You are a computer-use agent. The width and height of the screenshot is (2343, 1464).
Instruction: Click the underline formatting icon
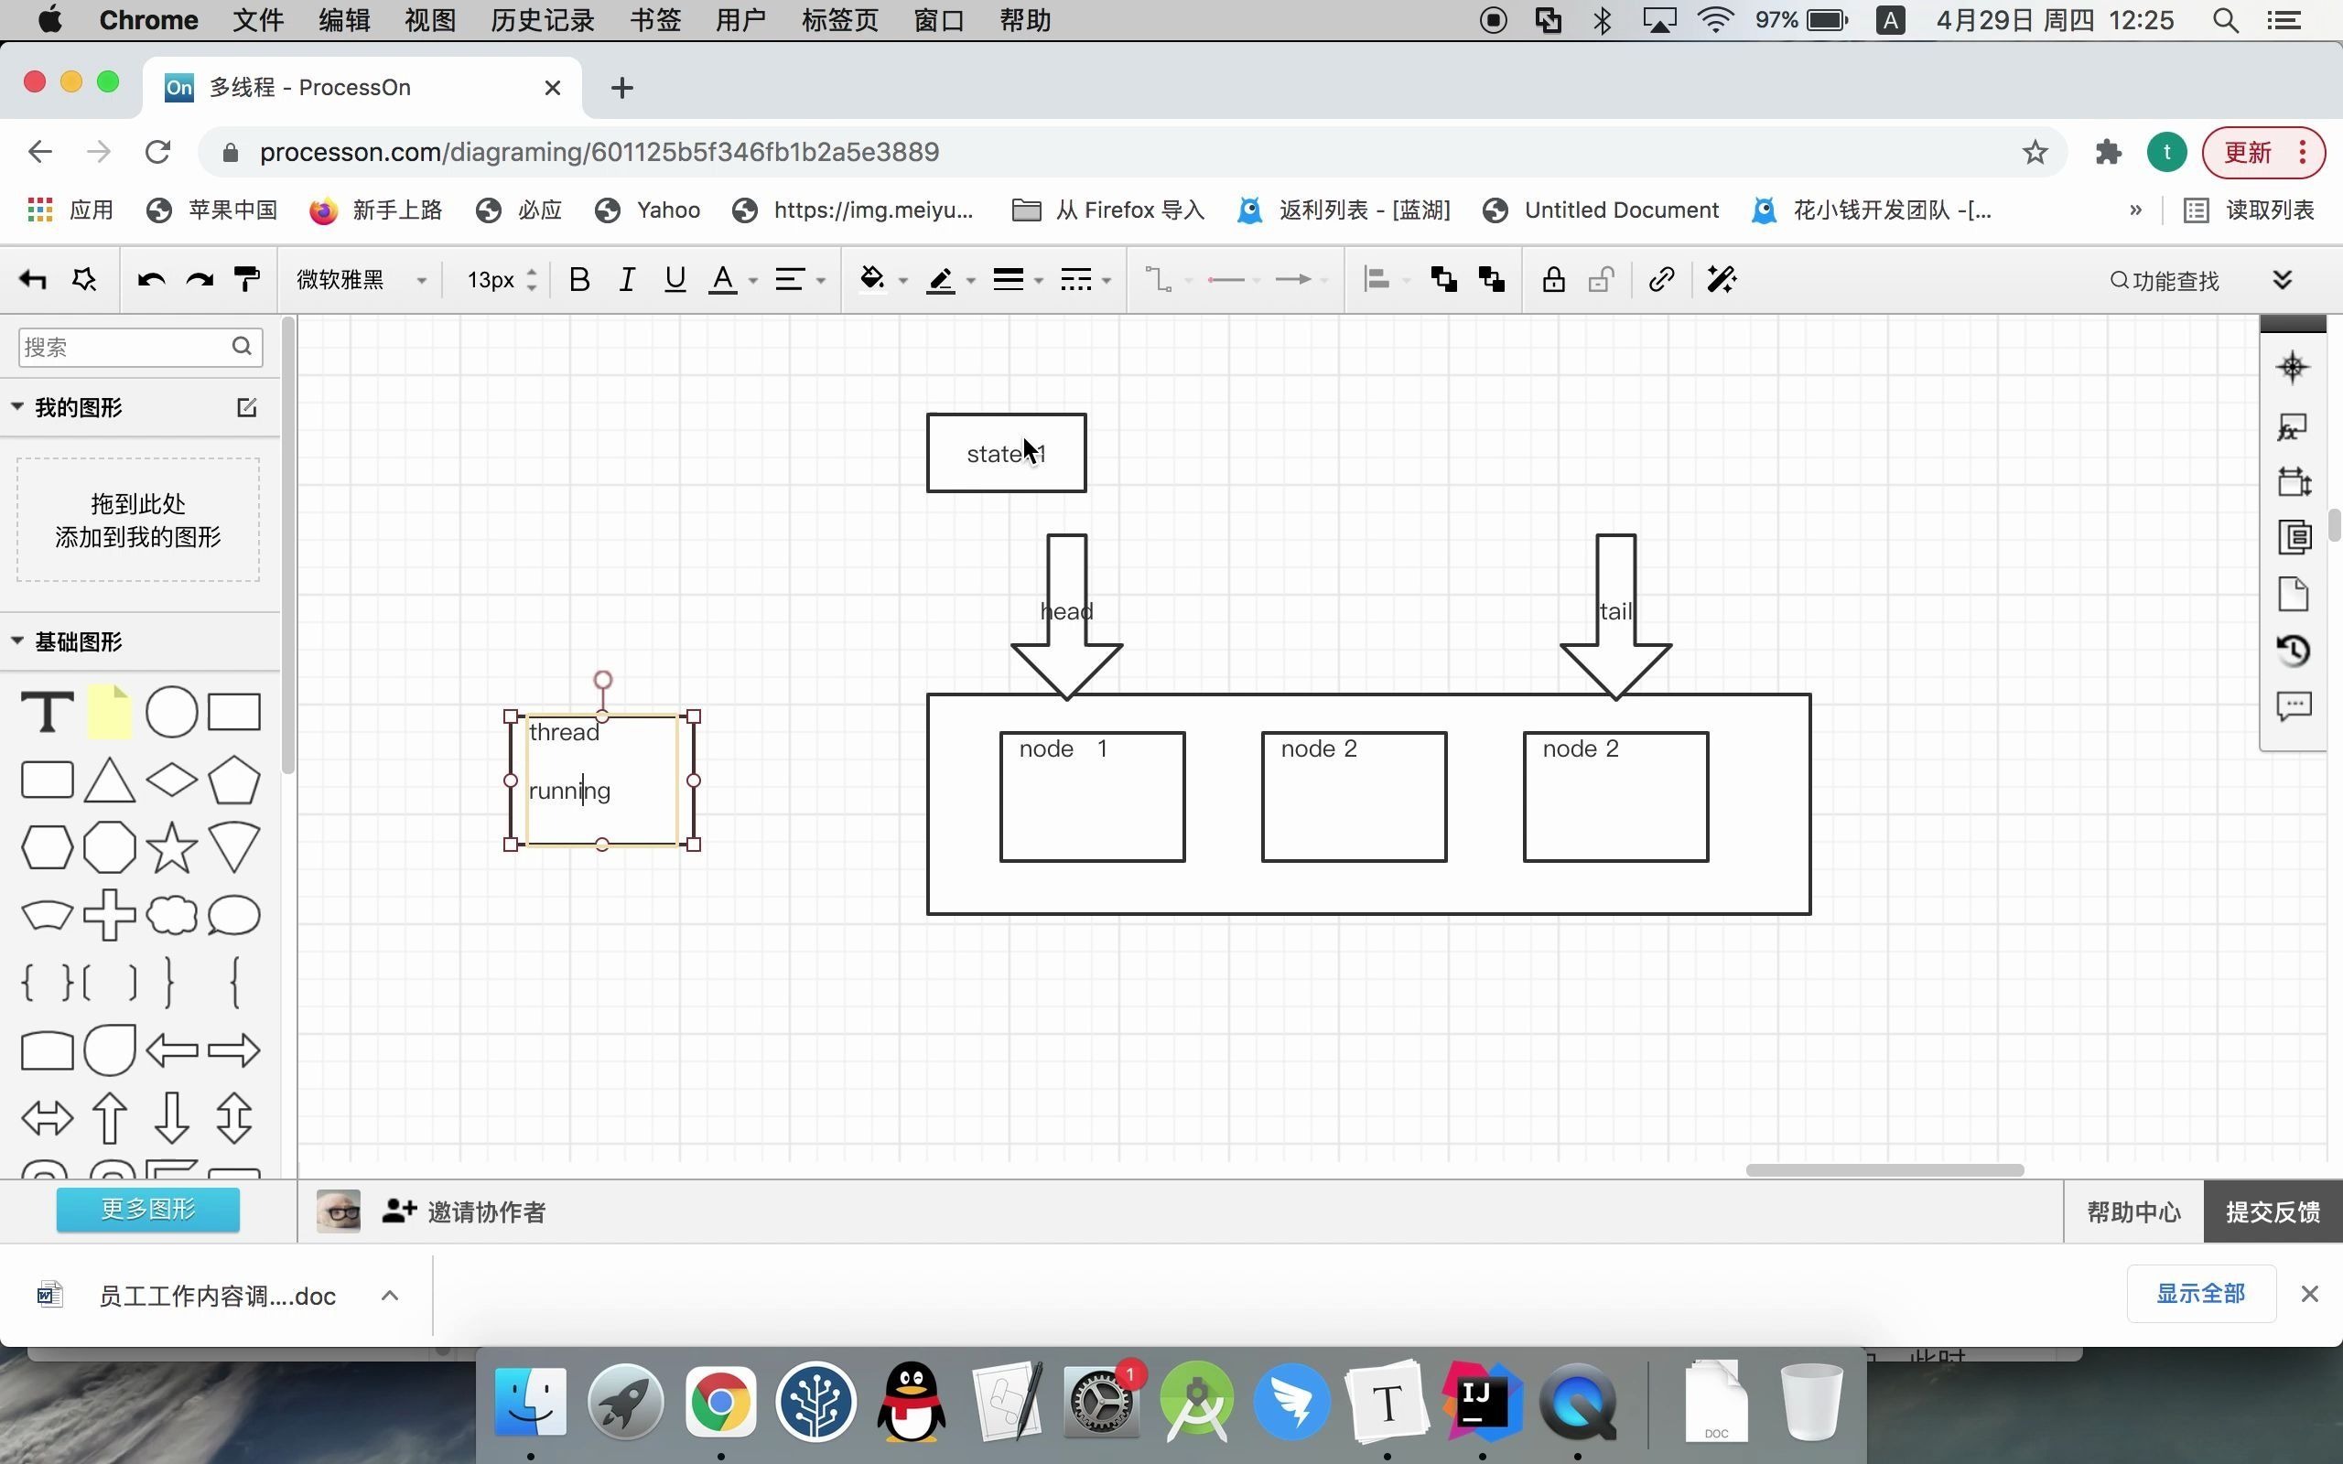tap(673, 280)
